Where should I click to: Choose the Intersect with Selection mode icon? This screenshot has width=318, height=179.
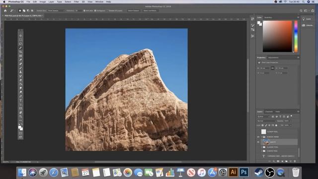[x=32, y=10]
